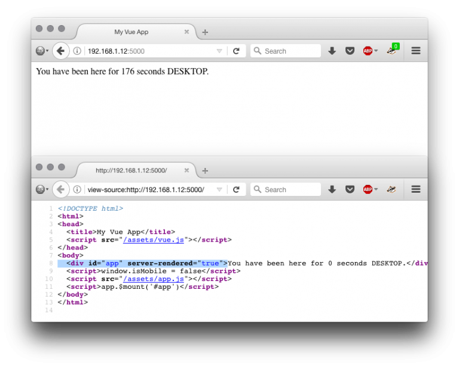The height and width of the screenshot is (367, 459).
Task: Open a new tab in the view-source window
Action: [205, 171]
